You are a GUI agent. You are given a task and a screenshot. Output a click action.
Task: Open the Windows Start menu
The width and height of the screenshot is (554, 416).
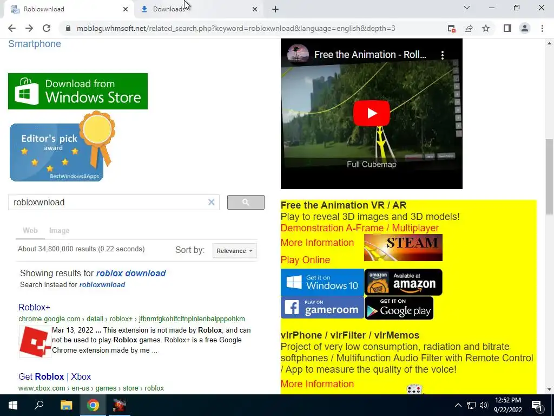click(13, 405)
